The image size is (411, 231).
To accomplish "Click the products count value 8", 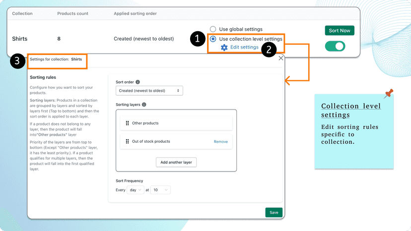I will [59, 39].
